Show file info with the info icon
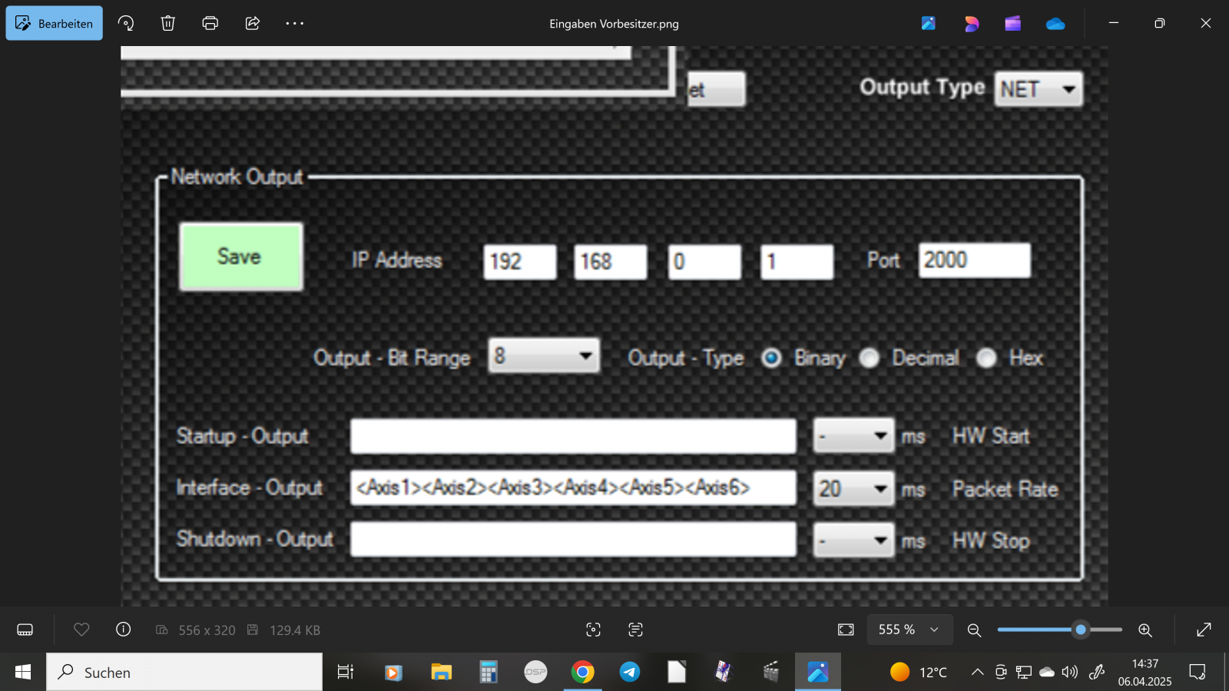 click(x=123, y=630)
